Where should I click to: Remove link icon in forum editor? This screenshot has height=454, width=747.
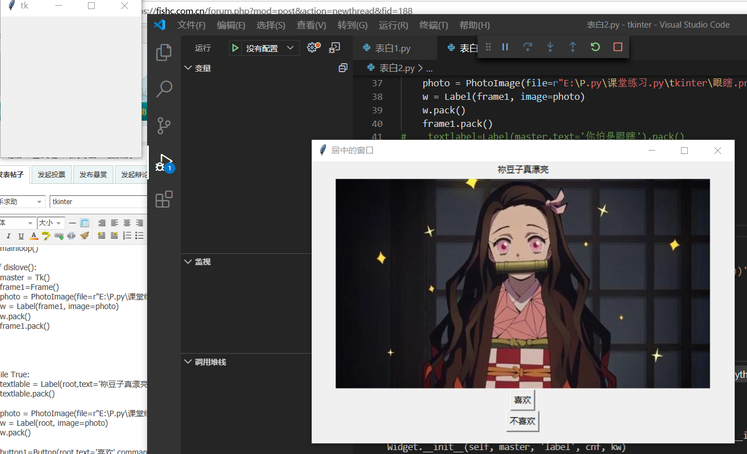pyautogui.click(x=72, y=236)
